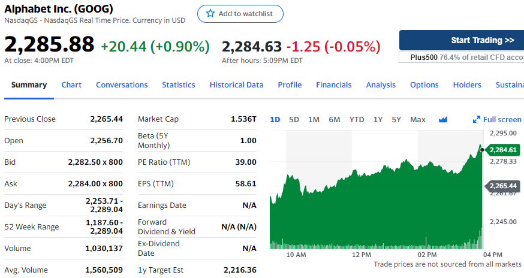
Task: Click the Bid value 2,282.50 x 800
Action: 95,162
